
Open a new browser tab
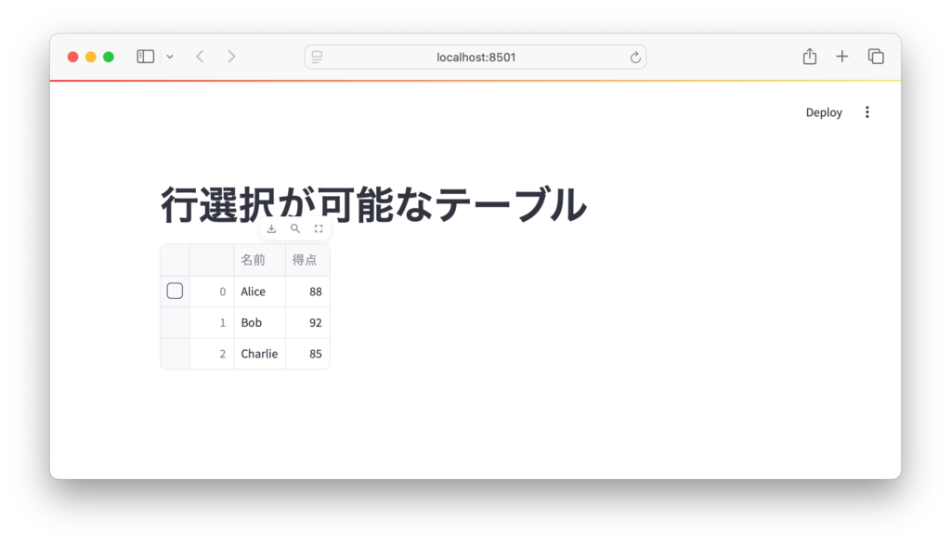[x=842, y=57]
